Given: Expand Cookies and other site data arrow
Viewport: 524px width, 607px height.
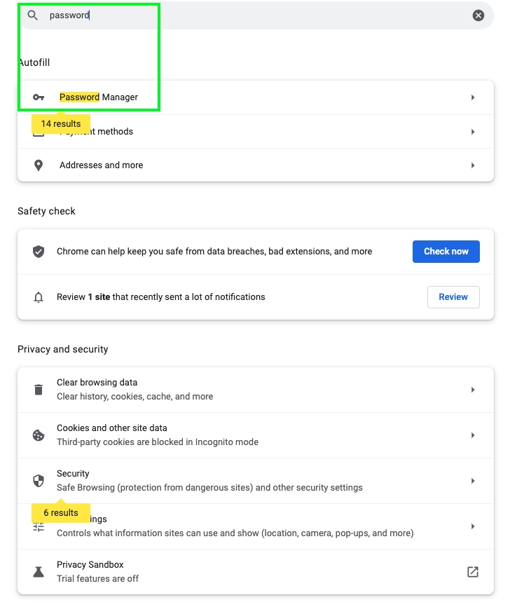Looking at the screenshot, I should (473, 435).
